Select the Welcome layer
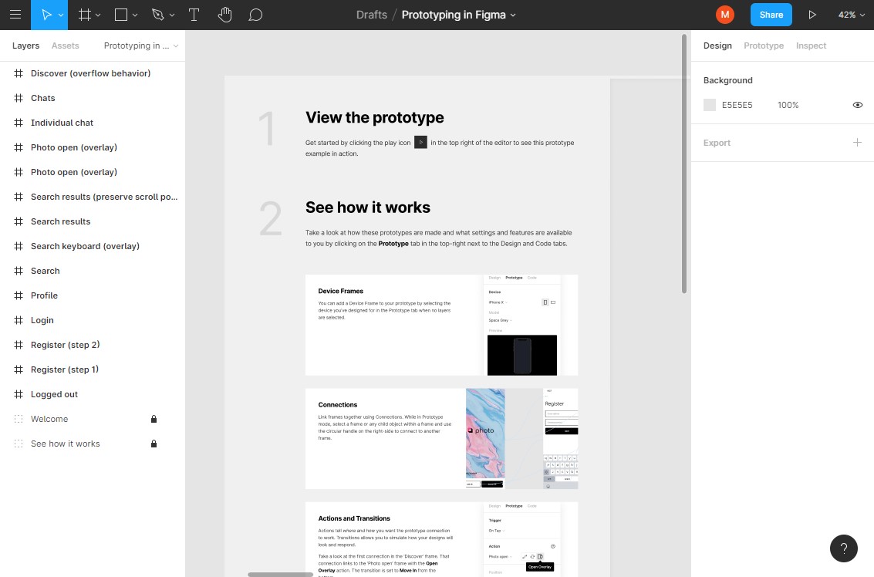Screen dimensions: 874x577 [92, 419]
